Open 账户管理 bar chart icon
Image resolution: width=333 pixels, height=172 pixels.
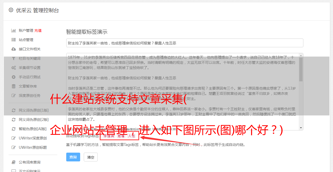point(14,30)
